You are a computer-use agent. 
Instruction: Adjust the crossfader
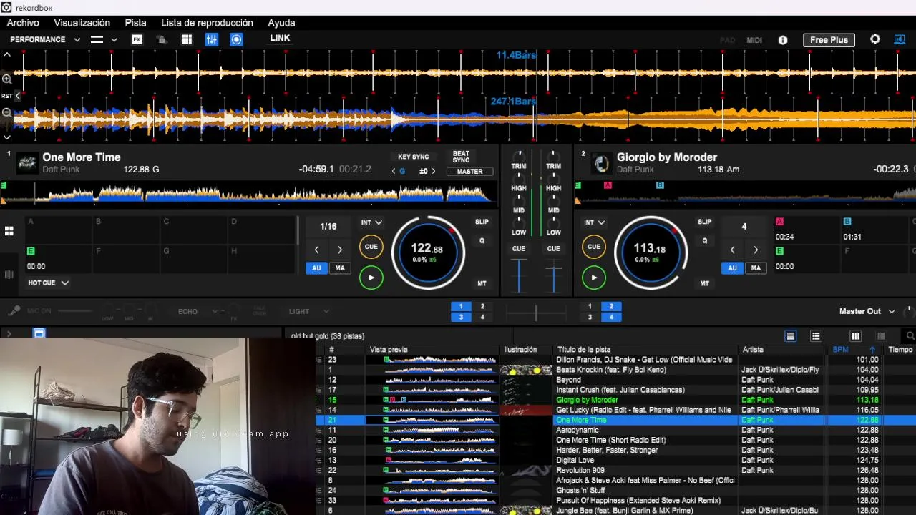click(x=536, y=312)
